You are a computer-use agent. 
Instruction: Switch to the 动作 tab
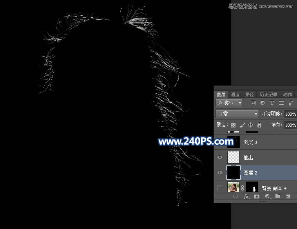[x=287, y=95]
